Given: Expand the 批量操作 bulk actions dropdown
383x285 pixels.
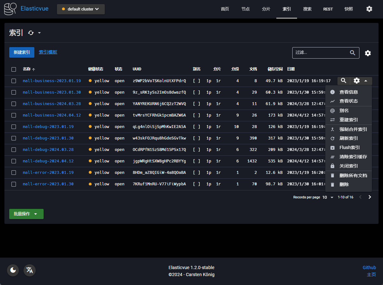Looking at the screenshot, I should point(26,214).
